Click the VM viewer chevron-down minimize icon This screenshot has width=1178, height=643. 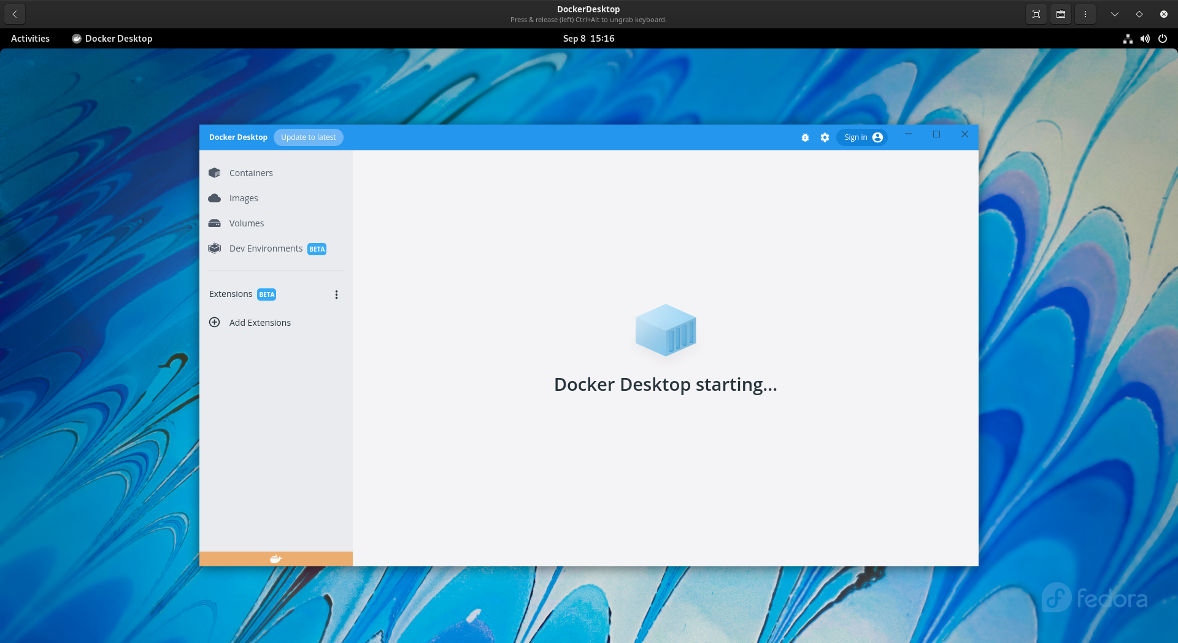pos(1115,14)
